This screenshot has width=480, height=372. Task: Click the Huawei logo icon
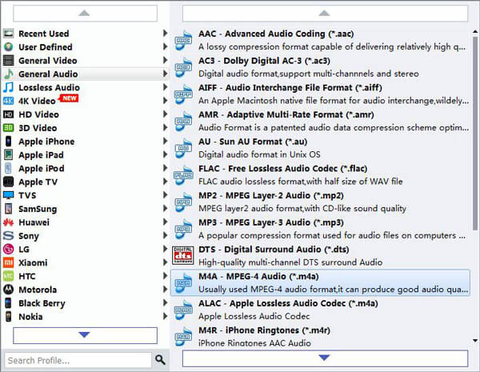click(x=9, y=222)
